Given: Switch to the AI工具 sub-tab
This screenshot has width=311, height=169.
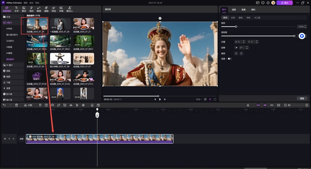Looking at the screenshot, I should pyautogui.click(x=257, y=17).
